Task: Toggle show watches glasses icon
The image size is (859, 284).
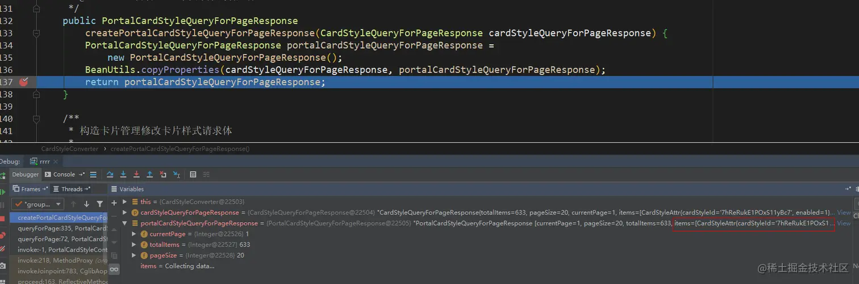Action: pos(114,269)
